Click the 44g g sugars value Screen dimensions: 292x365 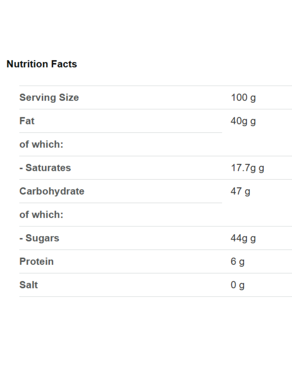(x=243, y=238)
